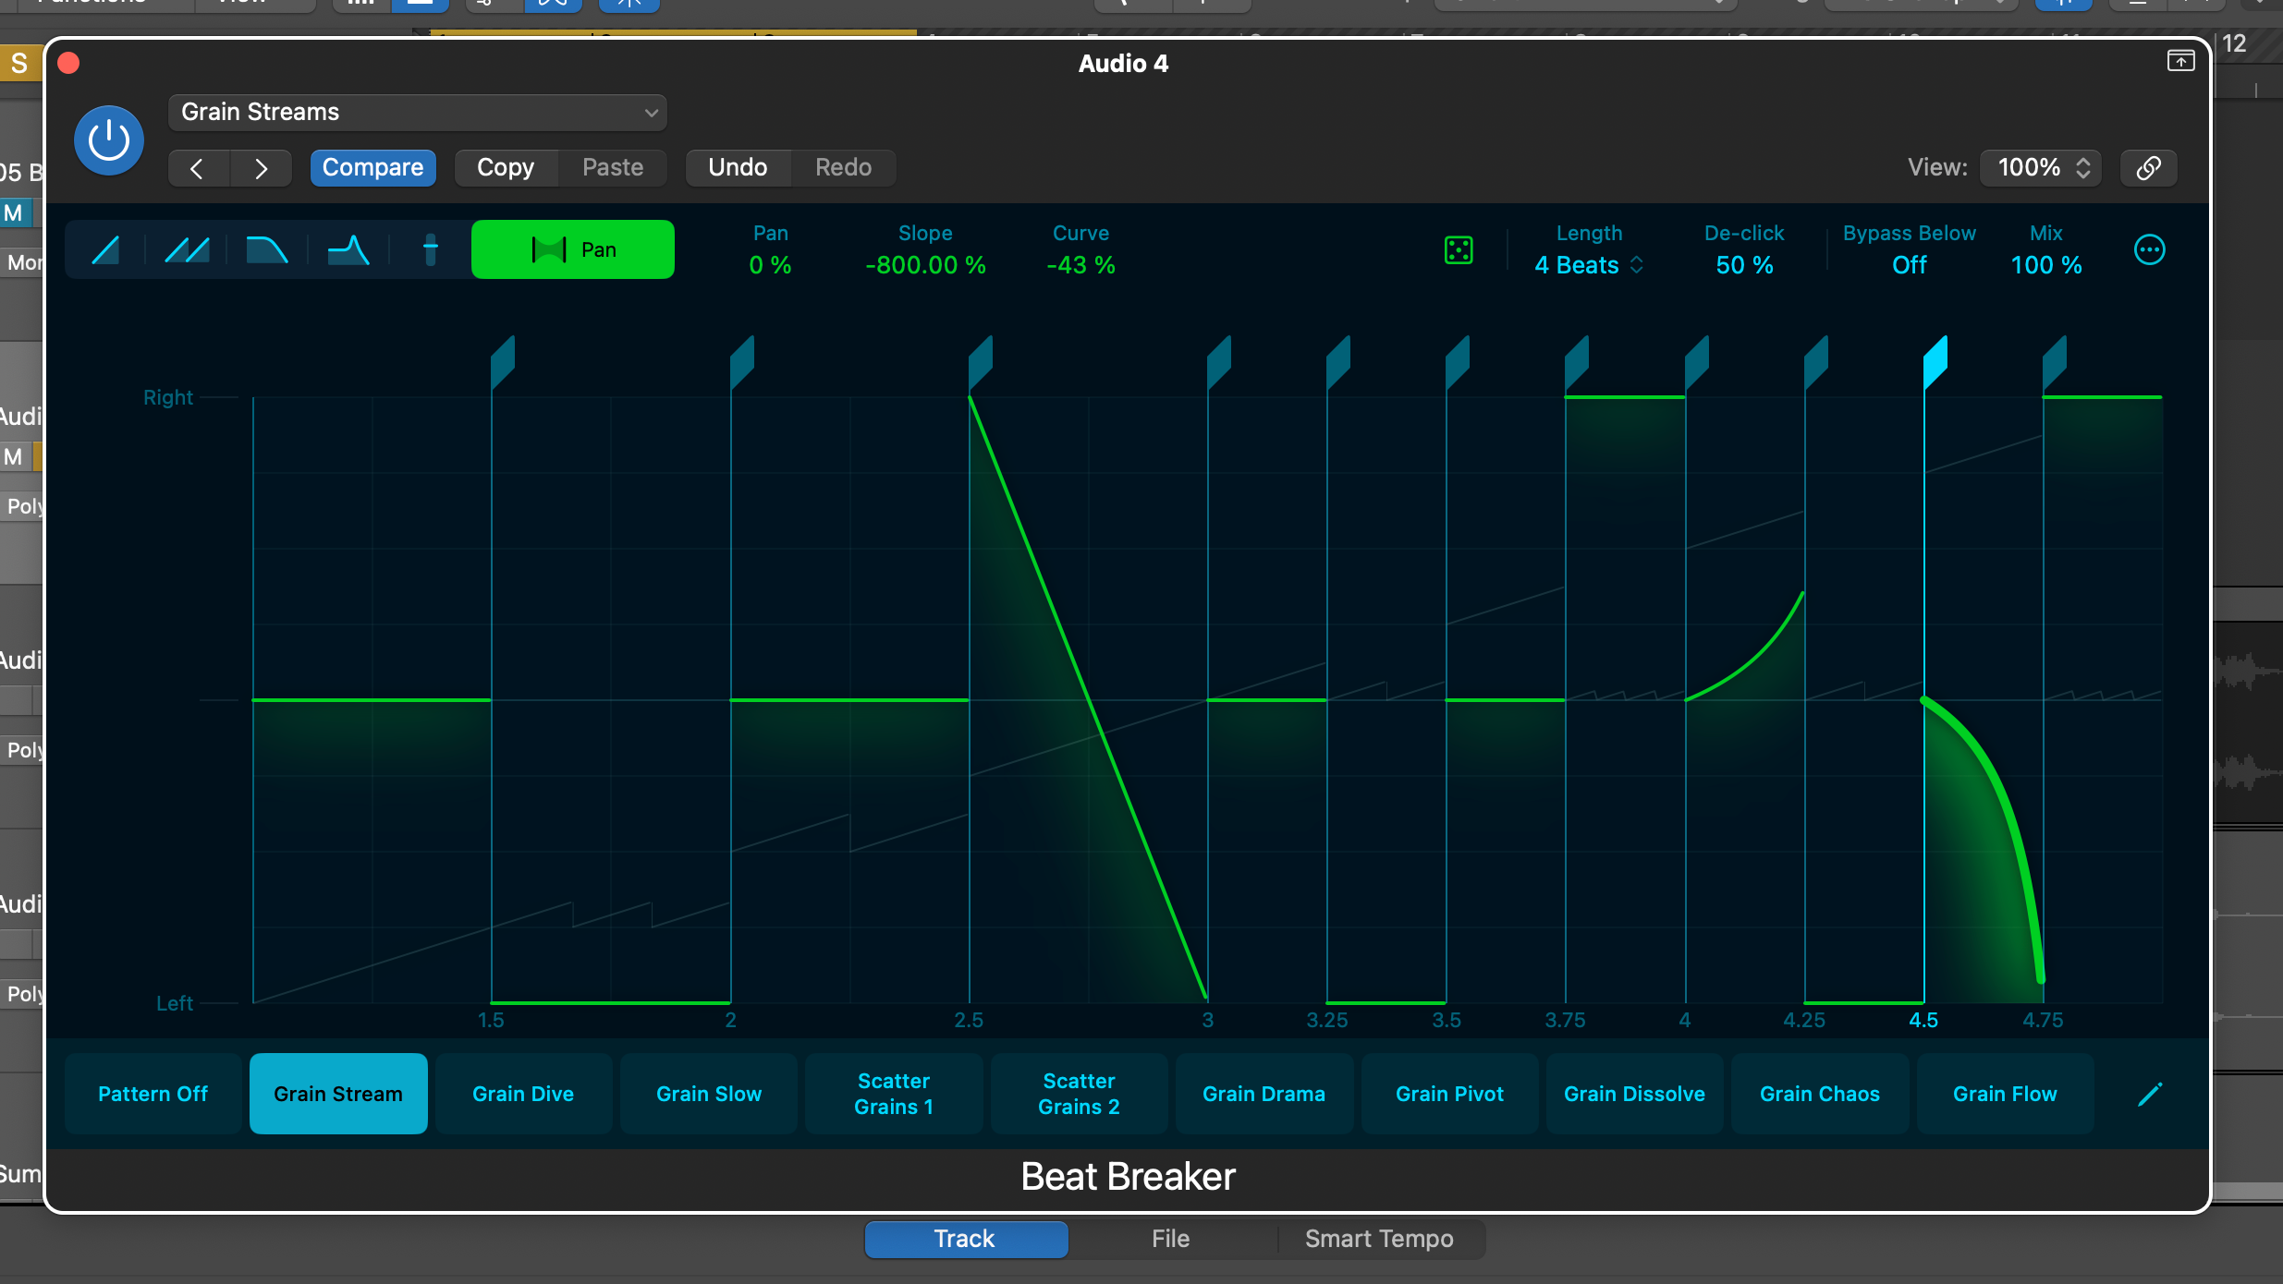Select the Scatter Grains 2 pattern

(x=1080, y=1094)
